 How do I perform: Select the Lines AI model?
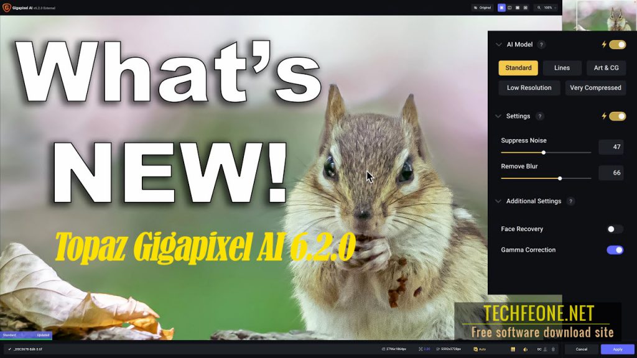pos(562,68)
